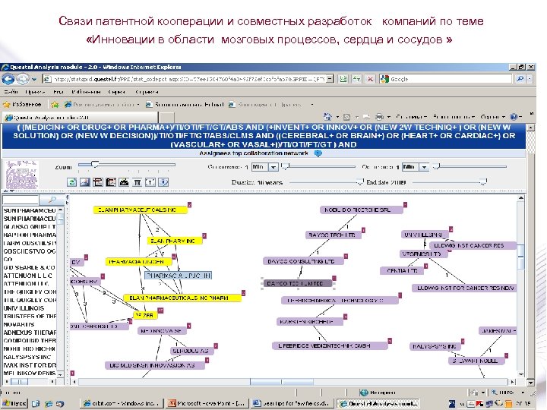
Task: Go back with the IE back arrow
Action: 8,79
